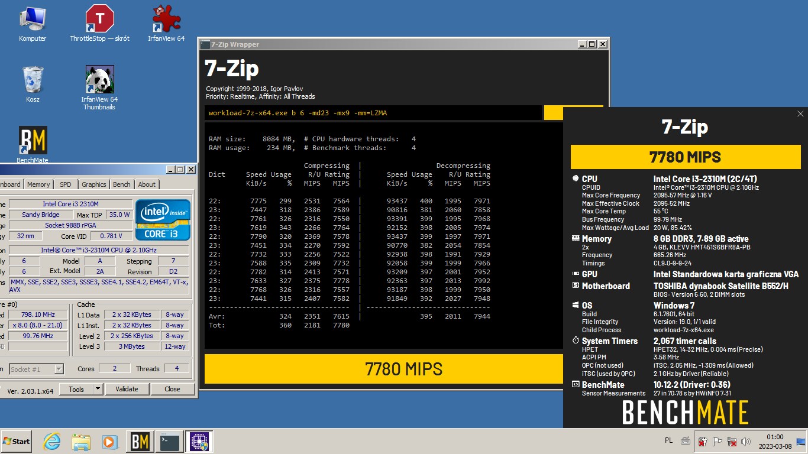Screen dimensions: 808x454
Task: Click the Tot: total results row in the 7-Zip benchmark
Action: (x=279, y=325)
